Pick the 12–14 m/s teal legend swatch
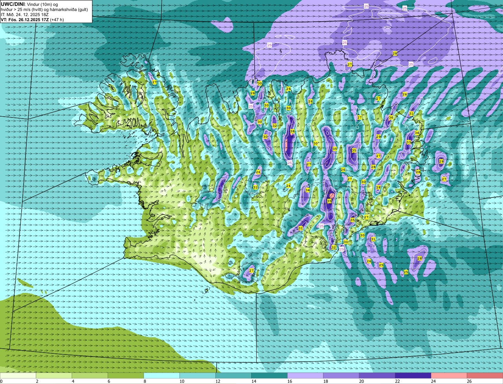 (x=234, y=376)
